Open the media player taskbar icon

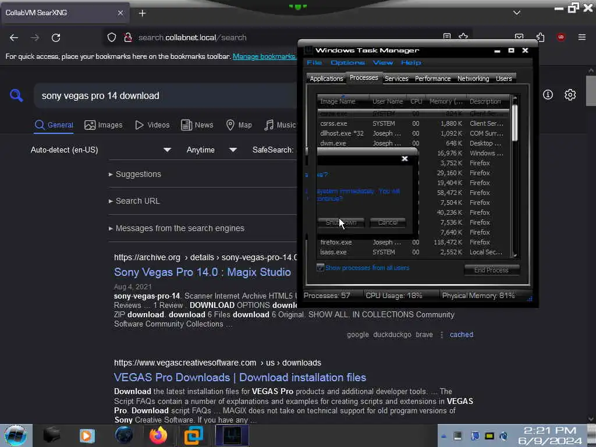(x=87, y=435)
